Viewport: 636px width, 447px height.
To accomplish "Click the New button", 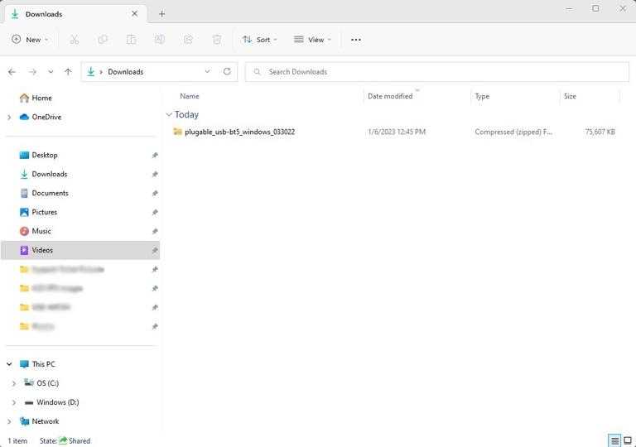I will (x=30, y=40).
